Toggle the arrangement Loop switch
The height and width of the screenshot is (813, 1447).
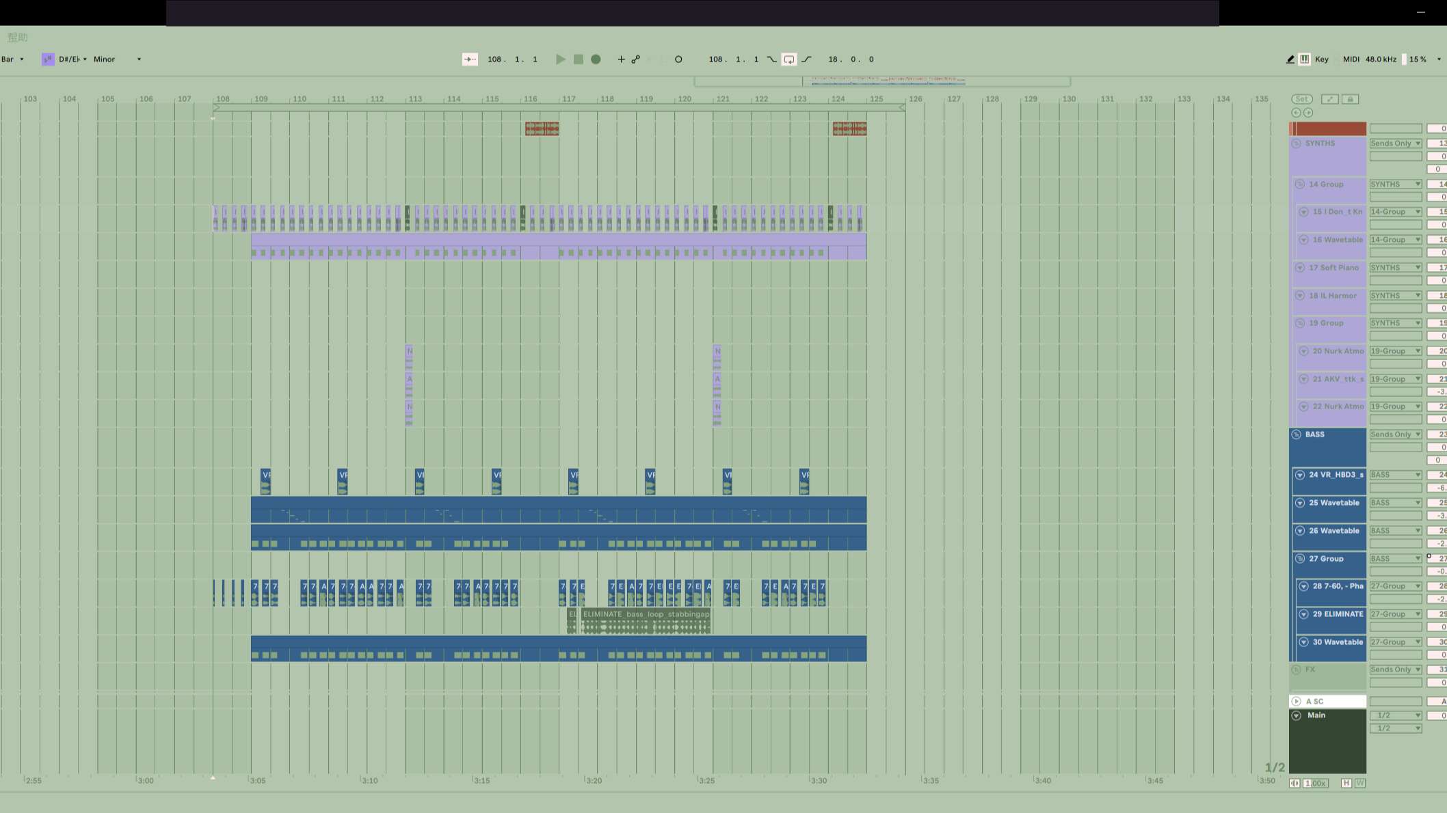789,59
